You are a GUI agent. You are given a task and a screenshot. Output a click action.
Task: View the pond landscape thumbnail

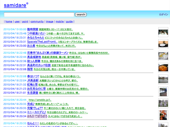(163, 79)
